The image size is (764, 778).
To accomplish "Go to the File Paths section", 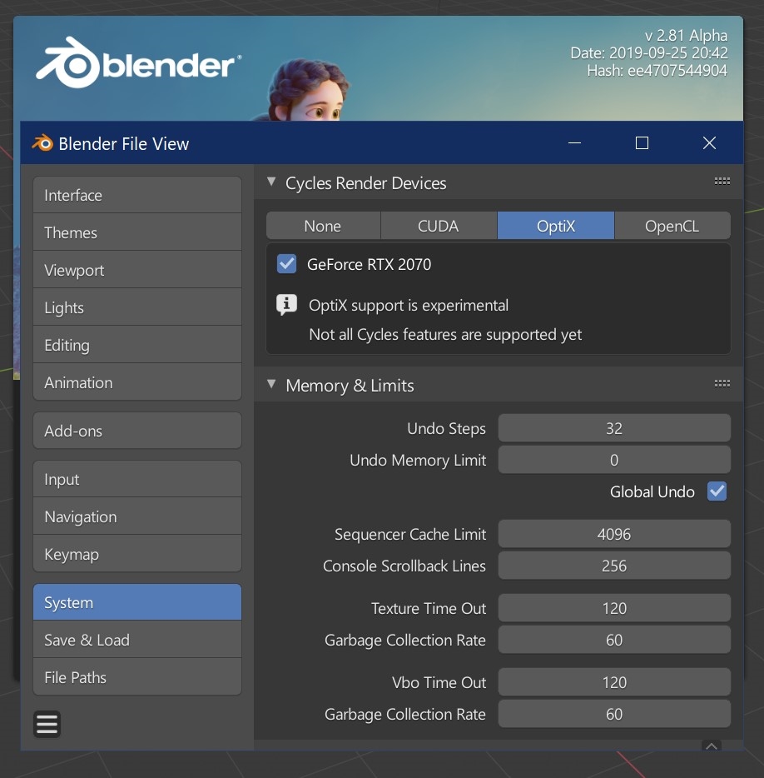I will [x=137, y=677].
